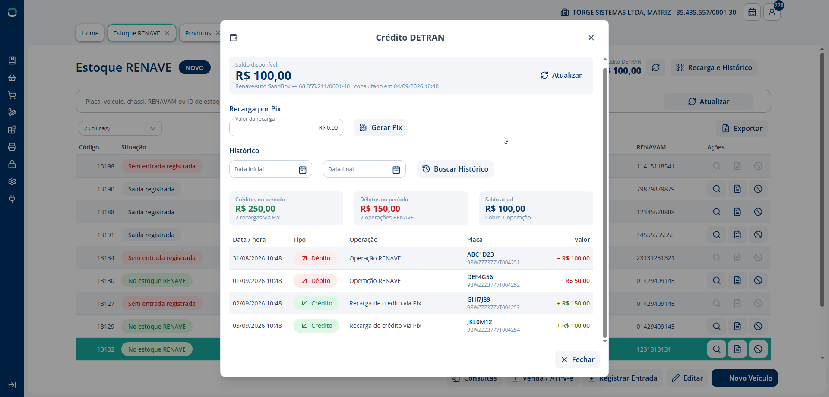This screenshot has height=397, width=829.
Task: Open the Data inicial calendar picker
Action: (x=303, y=169)
